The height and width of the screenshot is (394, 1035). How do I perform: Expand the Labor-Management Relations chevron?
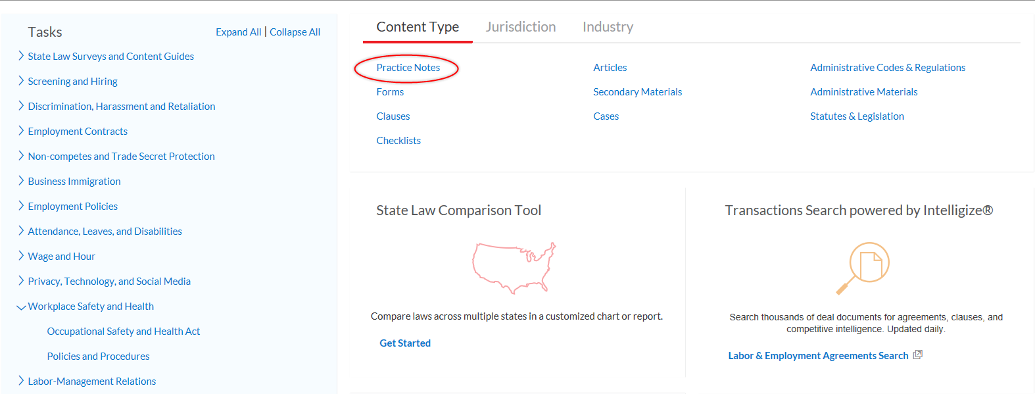(21, 381)
